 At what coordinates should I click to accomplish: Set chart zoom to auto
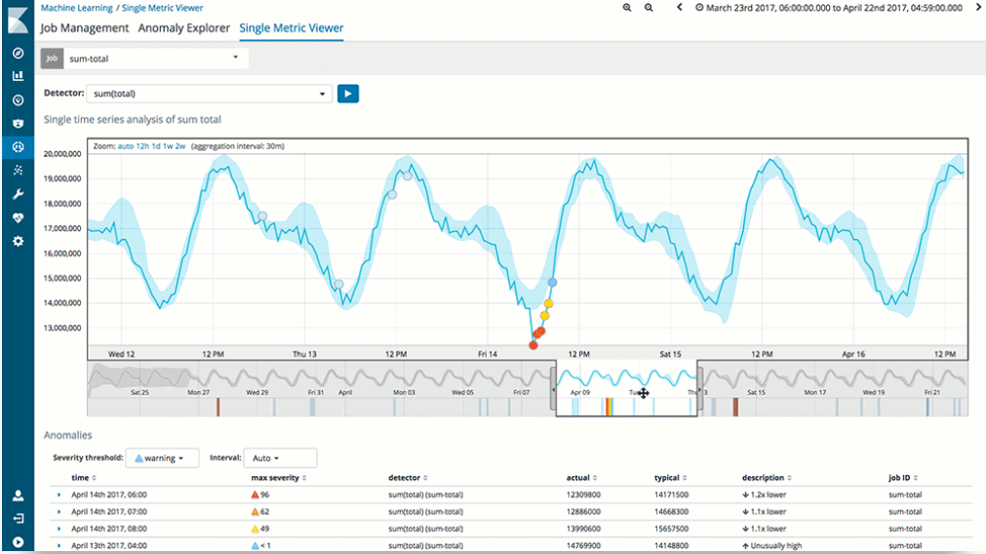click(x=125, y=146)
